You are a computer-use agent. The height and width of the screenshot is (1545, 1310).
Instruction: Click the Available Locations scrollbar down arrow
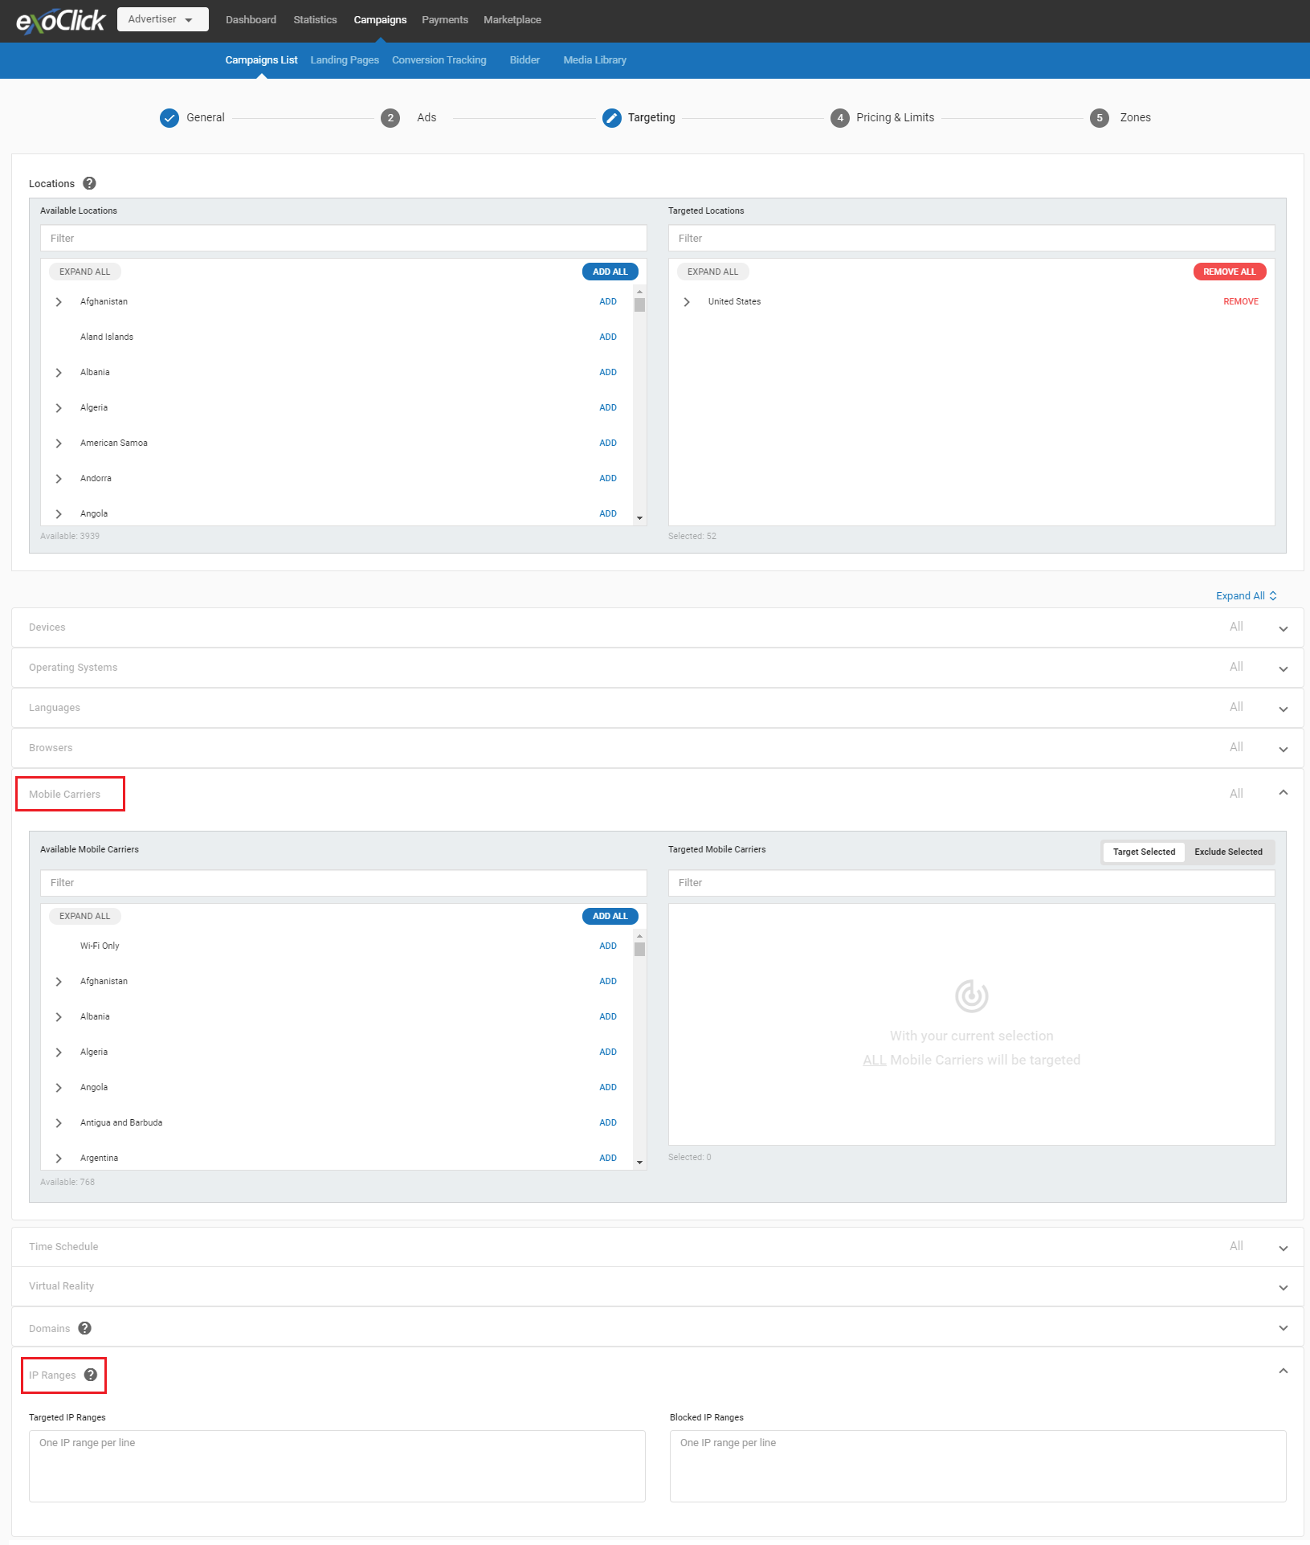(x=639, y=518)
